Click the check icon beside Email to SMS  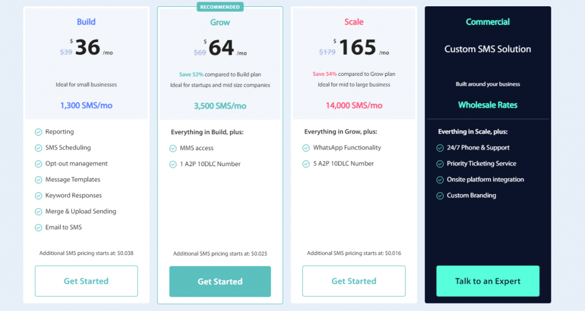pos(38,228)
